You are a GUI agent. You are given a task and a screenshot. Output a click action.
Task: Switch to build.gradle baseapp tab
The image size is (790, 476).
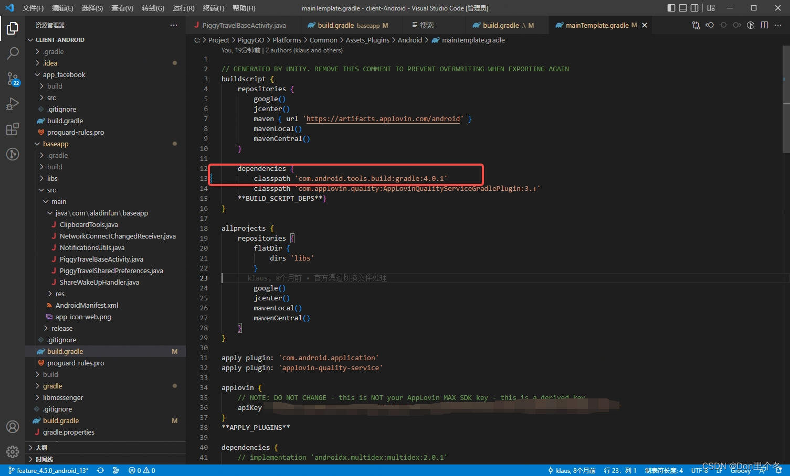[352, 25]
